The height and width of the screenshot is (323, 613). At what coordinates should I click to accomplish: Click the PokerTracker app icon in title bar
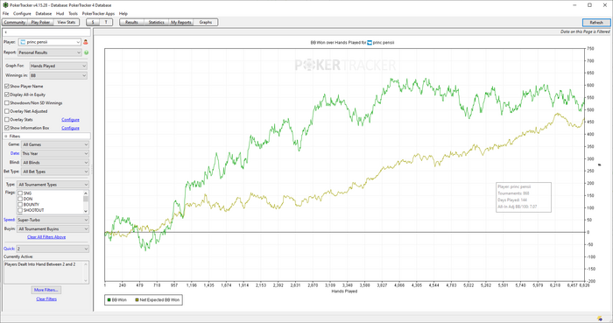5,5
